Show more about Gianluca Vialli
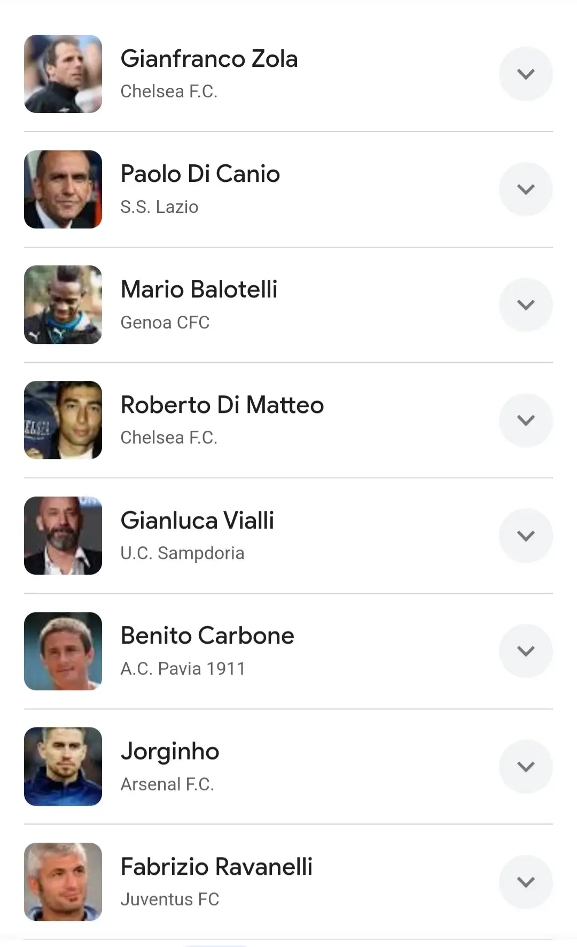The height and width of the screenshot is (947, 577). coord(526,536)
